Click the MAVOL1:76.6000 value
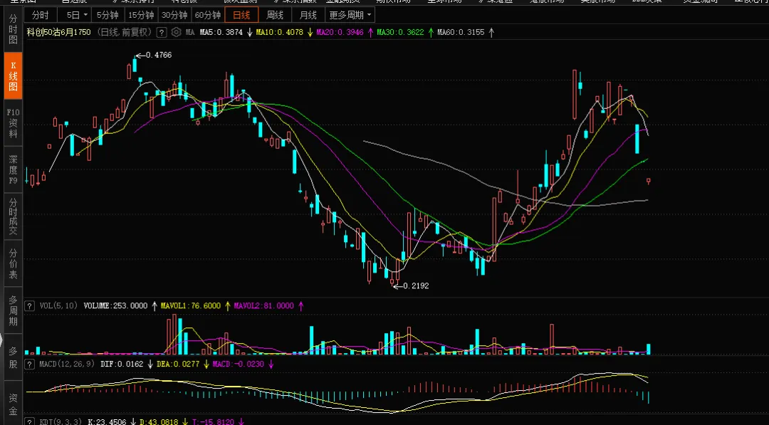Image resolution: width=769 pixels, height=425 pixels. coord(191,306)
